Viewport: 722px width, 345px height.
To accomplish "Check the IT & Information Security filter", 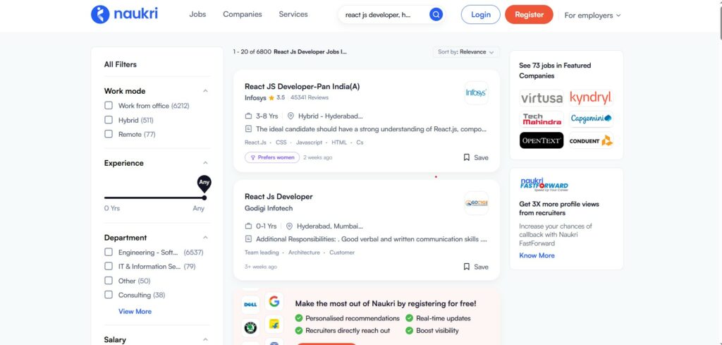I will 108,266.
